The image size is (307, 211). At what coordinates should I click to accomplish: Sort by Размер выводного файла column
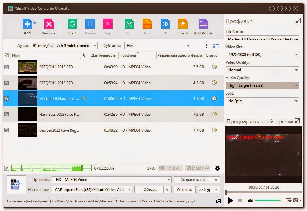(x=180, y=55)
